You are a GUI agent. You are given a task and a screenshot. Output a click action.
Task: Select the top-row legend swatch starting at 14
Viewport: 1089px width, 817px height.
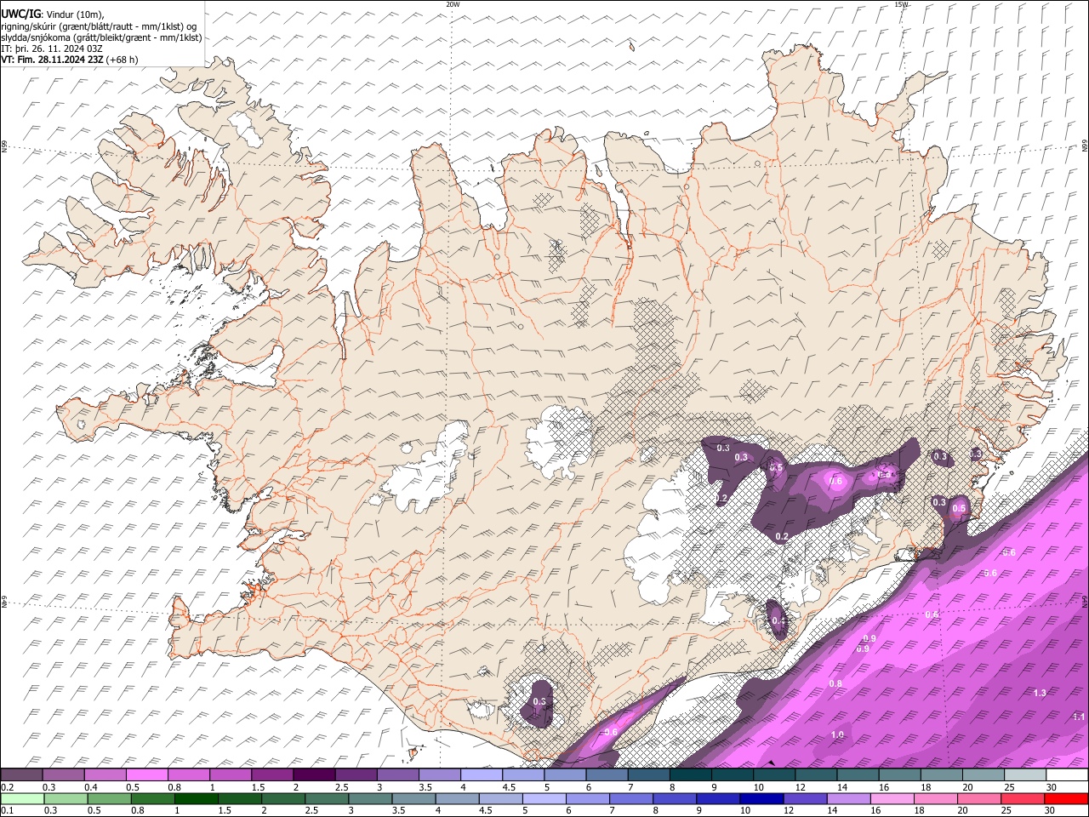[x=857, y=775]
